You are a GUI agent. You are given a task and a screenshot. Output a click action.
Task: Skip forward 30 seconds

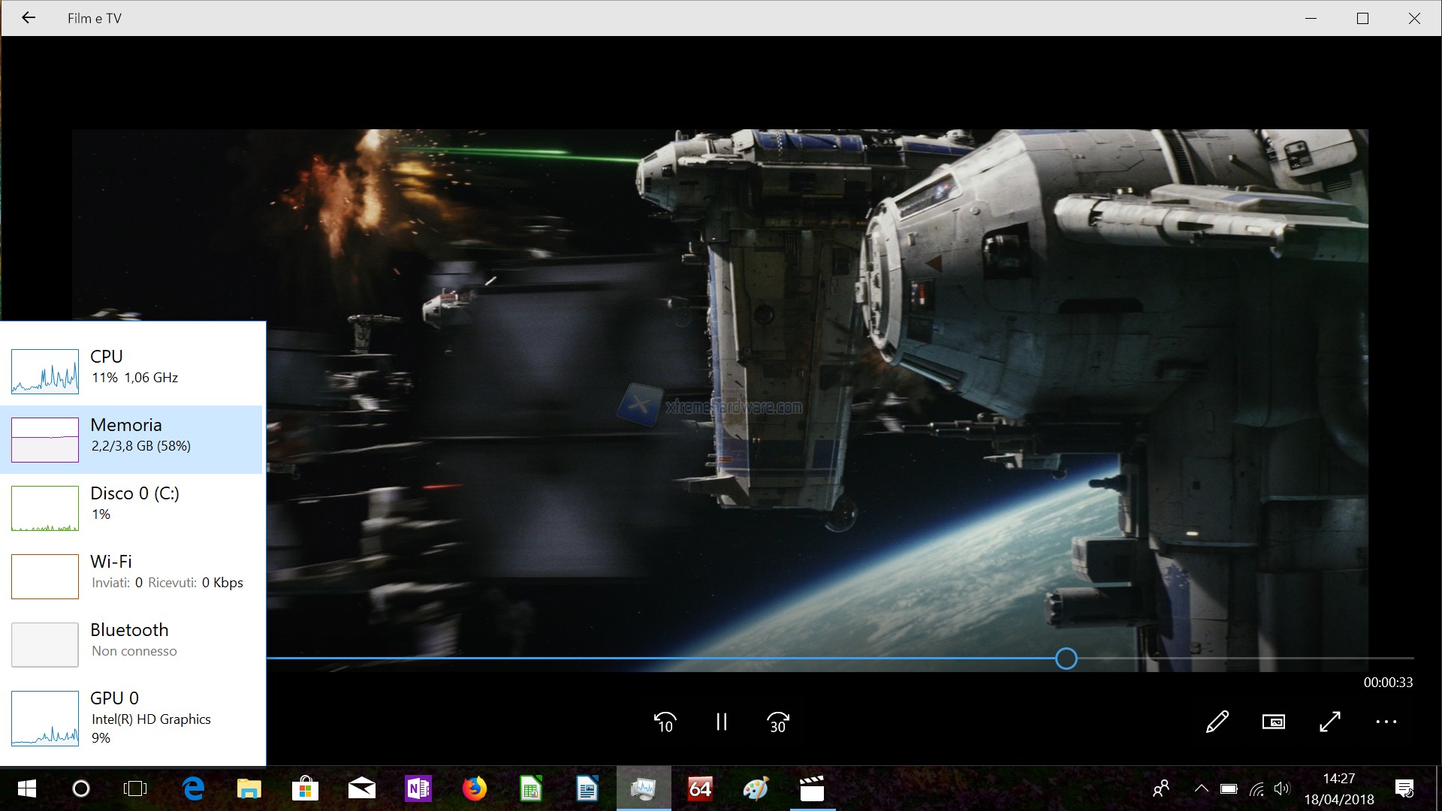778,722
